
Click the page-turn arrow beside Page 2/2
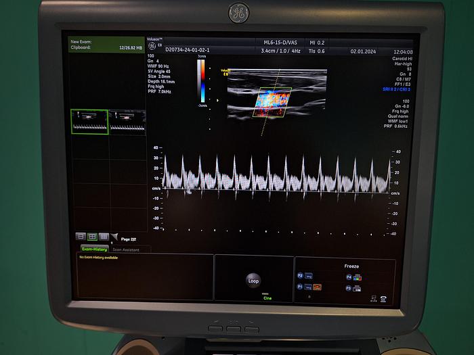114,237
